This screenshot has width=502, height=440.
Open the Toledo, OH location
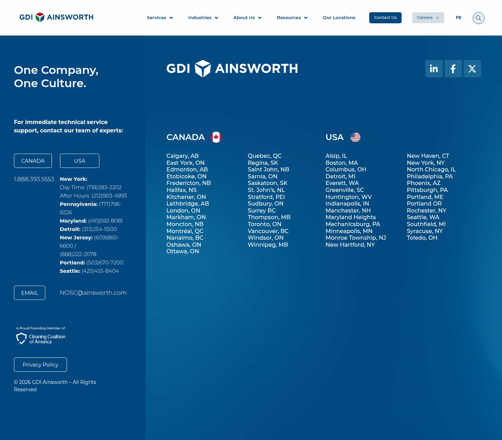point(422,238)
